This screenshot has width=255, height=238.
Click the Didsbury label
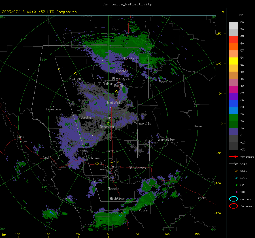tap(107, 127)
